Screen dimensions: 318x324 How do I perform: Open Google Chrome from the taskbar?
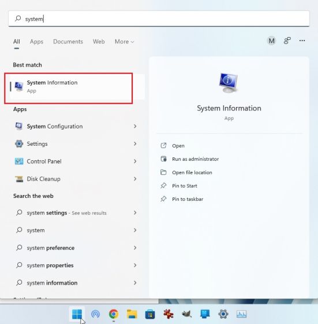pyautogui.click(x=114, y=314)
